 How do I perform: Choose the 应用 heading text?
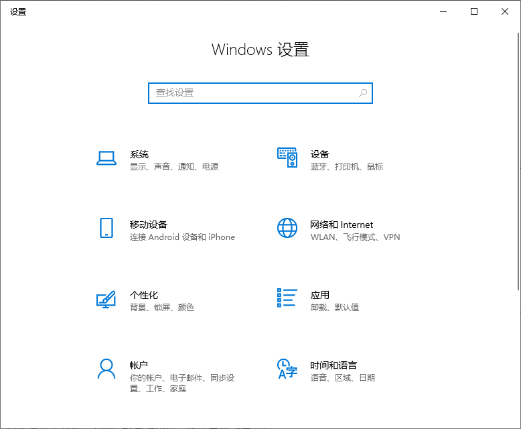pyautogui.click(x=319, y=295)
